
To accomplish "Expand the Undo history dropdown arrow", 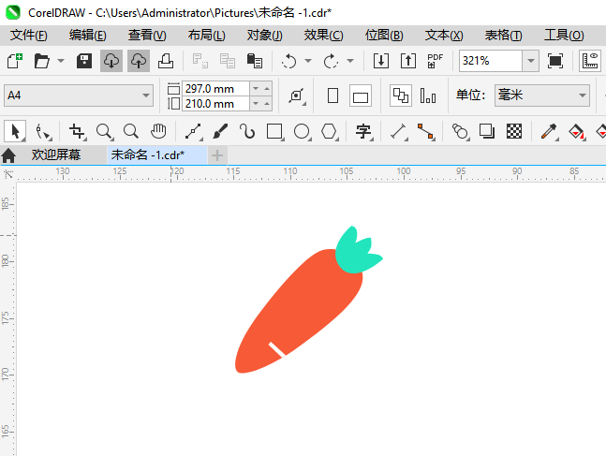I will [308, 61].
